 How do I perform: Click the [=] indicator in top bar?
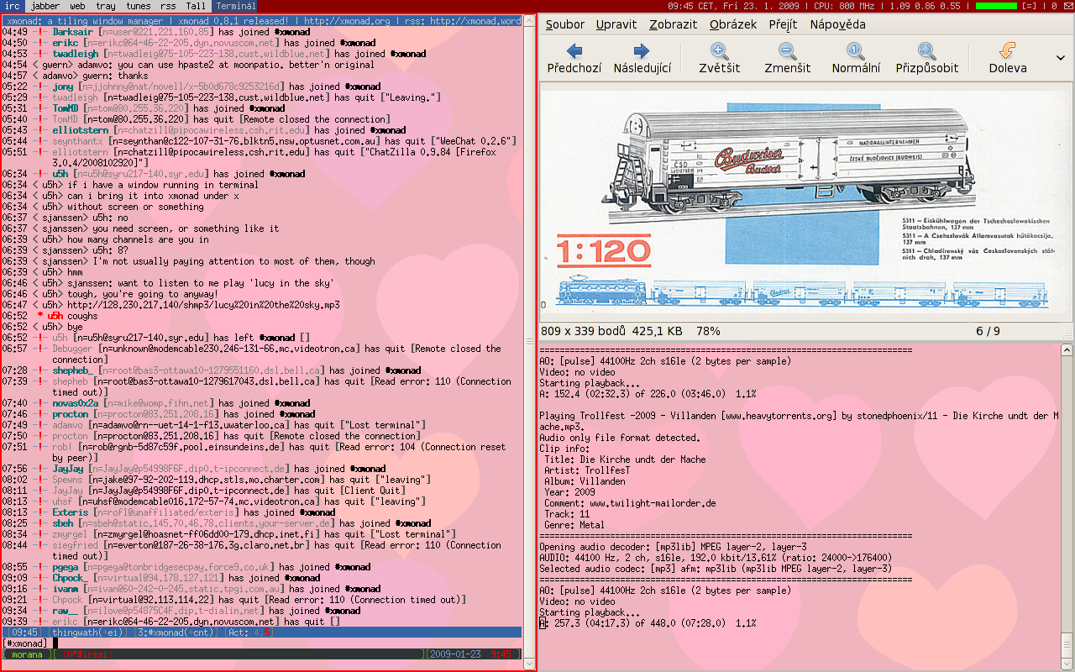click(1029, 6)
